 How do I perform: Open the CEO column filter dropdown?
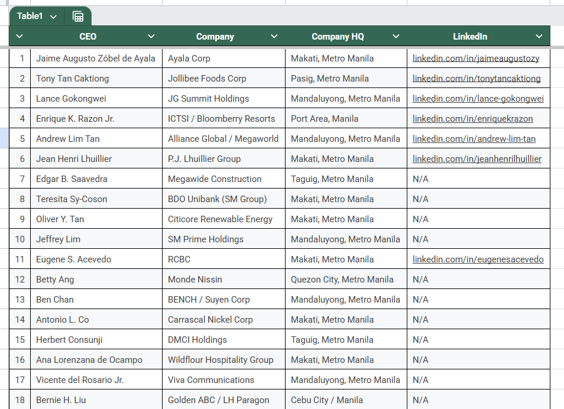151,36
